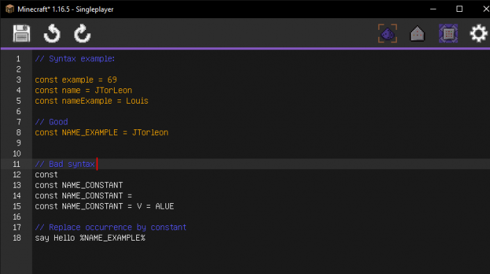The image size is (490, 274).
Task: Click the lone "const" on line 12
Action: [x=47, y=175]
